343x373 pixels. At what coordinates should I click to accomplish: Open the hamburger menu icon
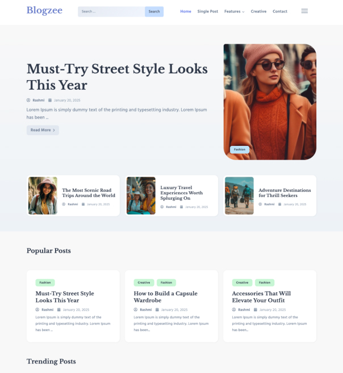click(304, 11)
